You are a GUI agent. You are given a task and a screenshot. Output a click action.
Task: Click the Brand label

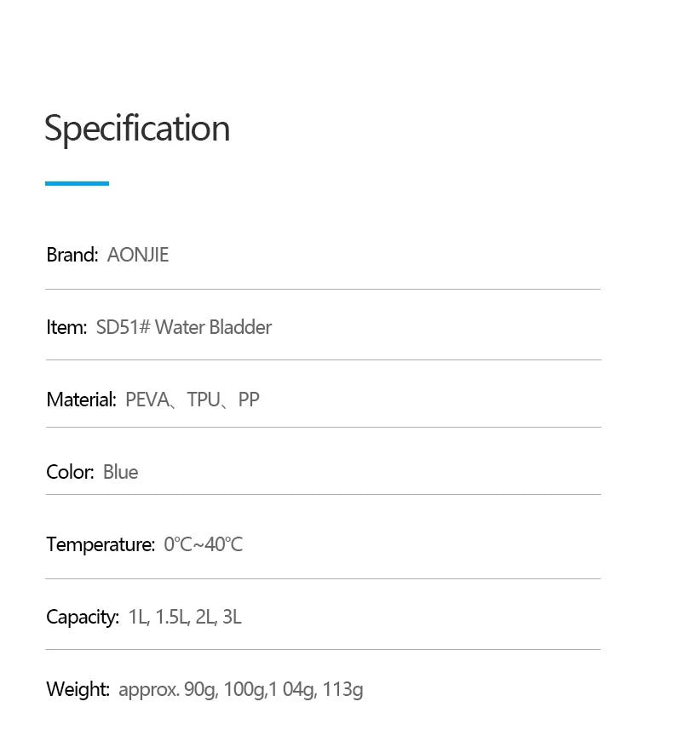click(72, 255)
